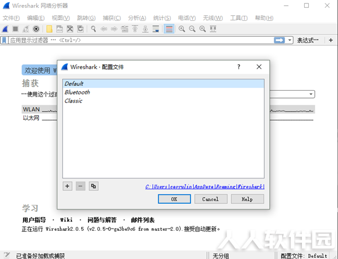Screen dimensions: 338x259
Task: Click the question mark in dialog title
Action: click(x=239, y=67)
